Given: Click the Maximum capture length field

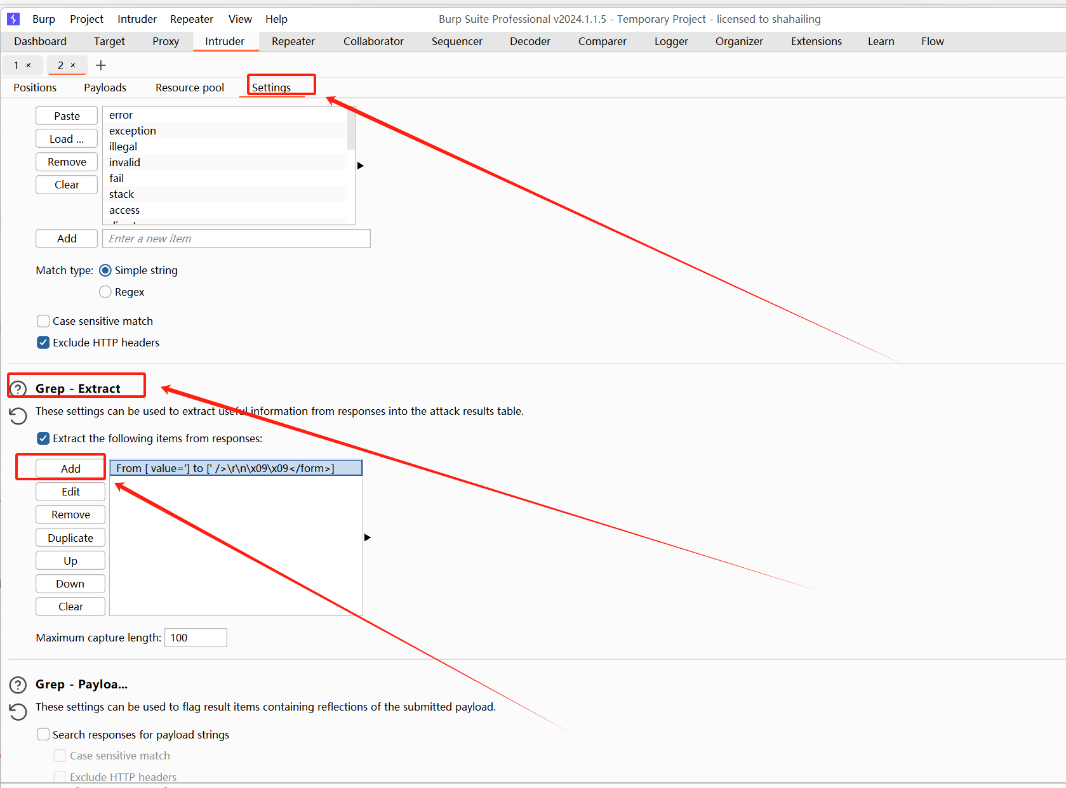Looking at the screenshot, I should [196, 638].
